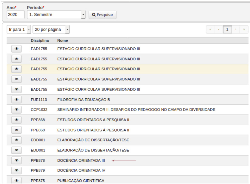The width and height of the screenshot is (250, 184).
Task: Click the Disciplina column header
Action: 40,41
